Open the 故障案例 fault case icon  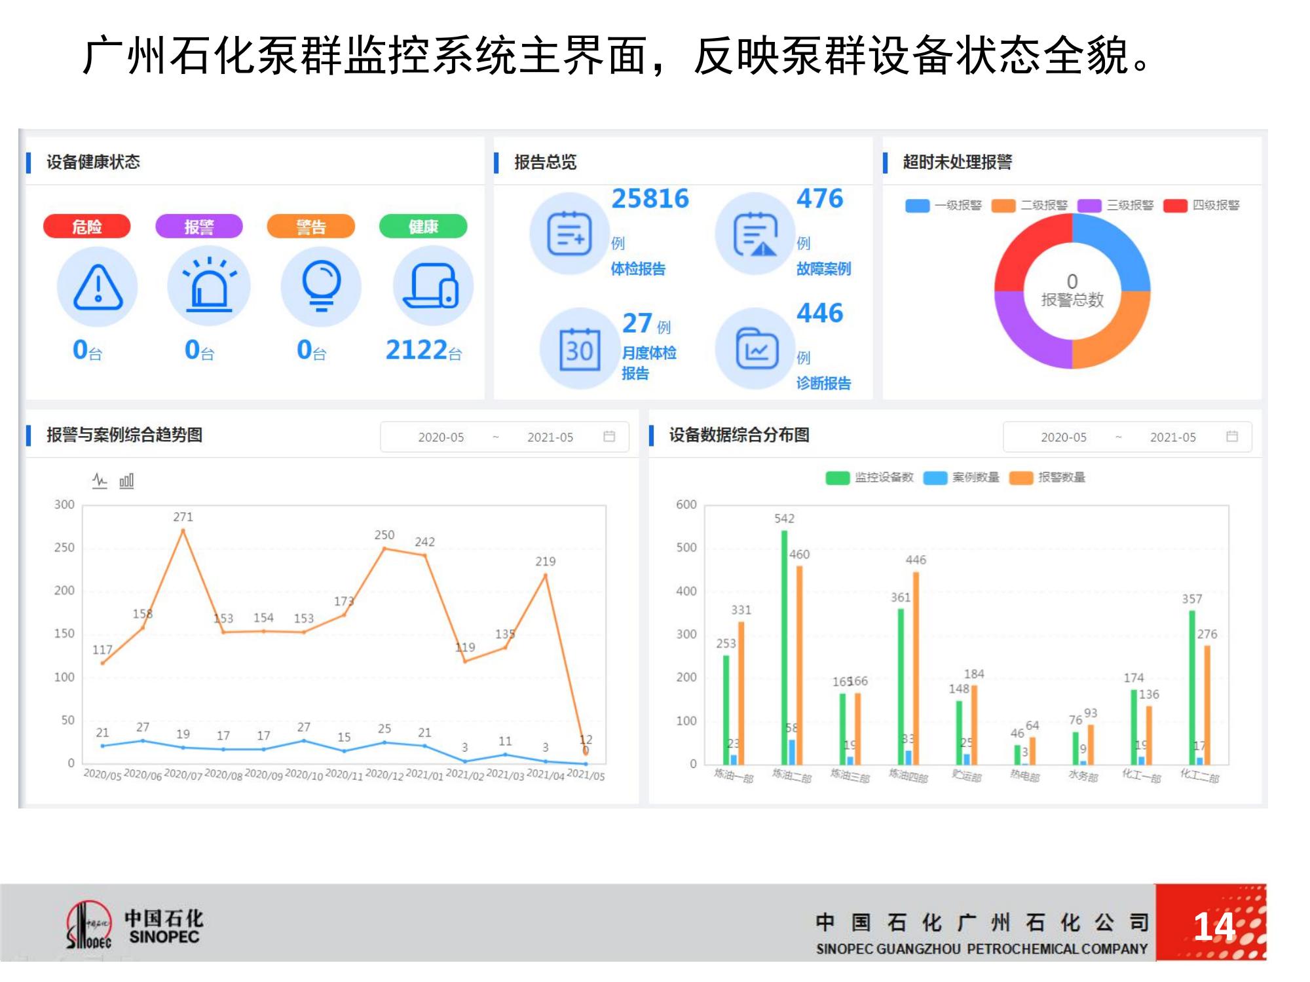[755, 234]
